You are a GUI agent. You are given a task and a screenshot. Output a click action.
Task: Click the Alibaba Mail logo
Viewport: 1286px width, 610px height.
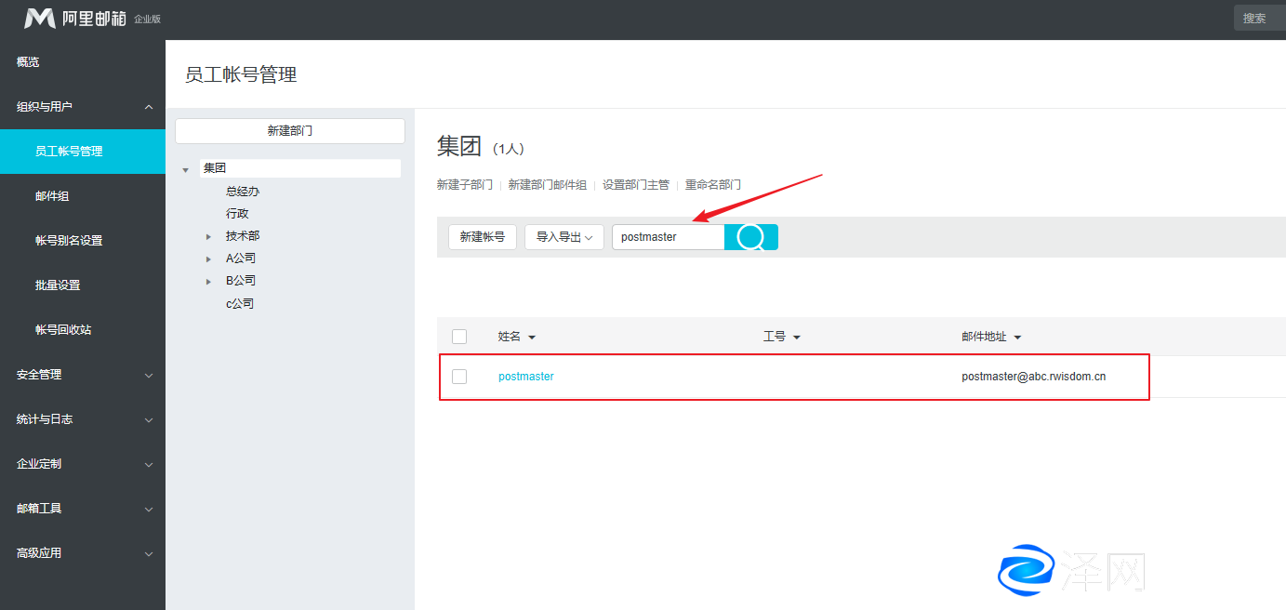tap(74, 19)
